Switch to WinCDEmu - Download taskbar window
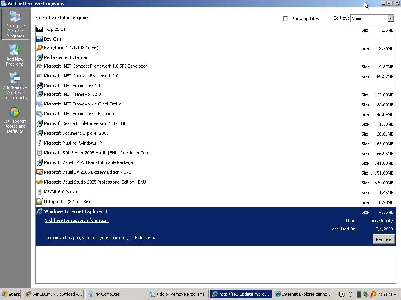 [x=54, y=294]
